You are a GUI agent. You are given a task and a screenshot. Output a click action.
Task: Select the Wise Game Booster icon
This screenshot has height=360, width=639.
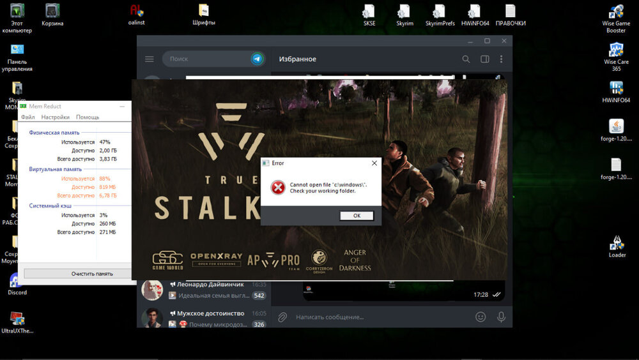pyautogui.click(x=616, y=19)
